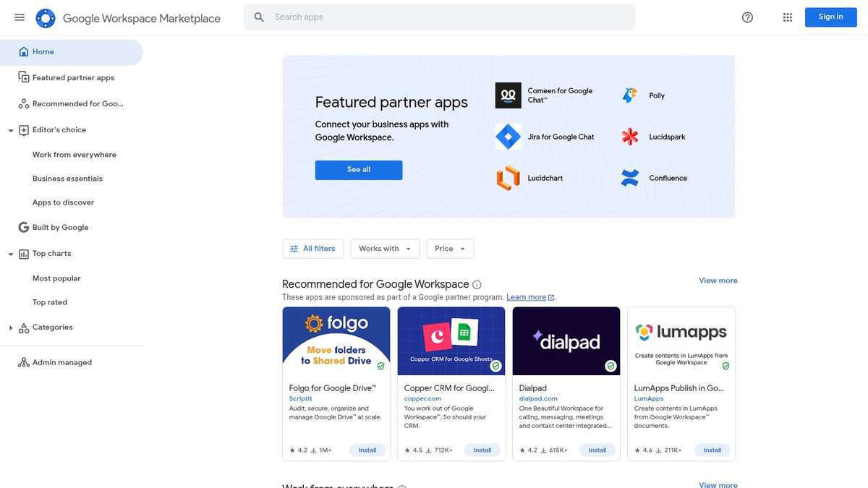This screenshot has width=868, height=488.
Task: Install the Dialpad app
Action: pos(597,450)
